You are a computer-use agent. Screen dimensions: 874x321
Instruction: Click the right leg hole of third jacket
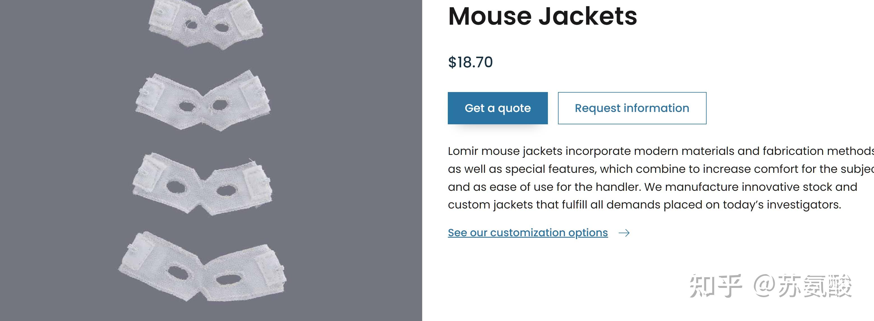point(224,190)
